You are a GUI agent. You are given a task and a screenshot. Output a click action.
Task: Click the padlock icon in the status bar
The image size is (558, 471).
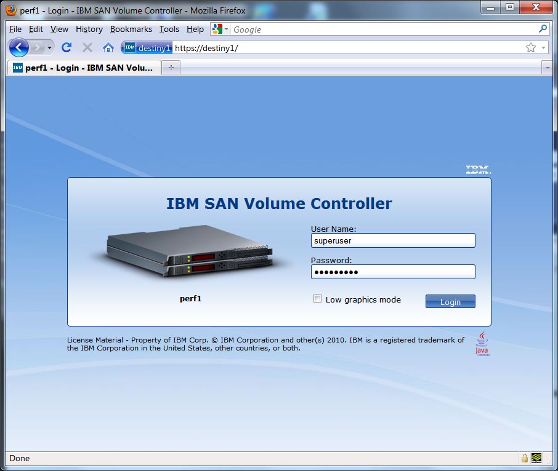[524, 458]
